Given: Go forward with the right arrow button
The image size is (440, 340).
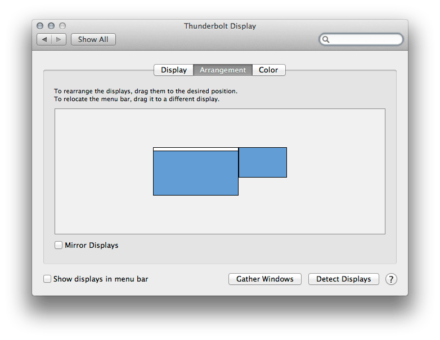Looking at the screenshot, I should pyautogui.click(x=59, y=39).
